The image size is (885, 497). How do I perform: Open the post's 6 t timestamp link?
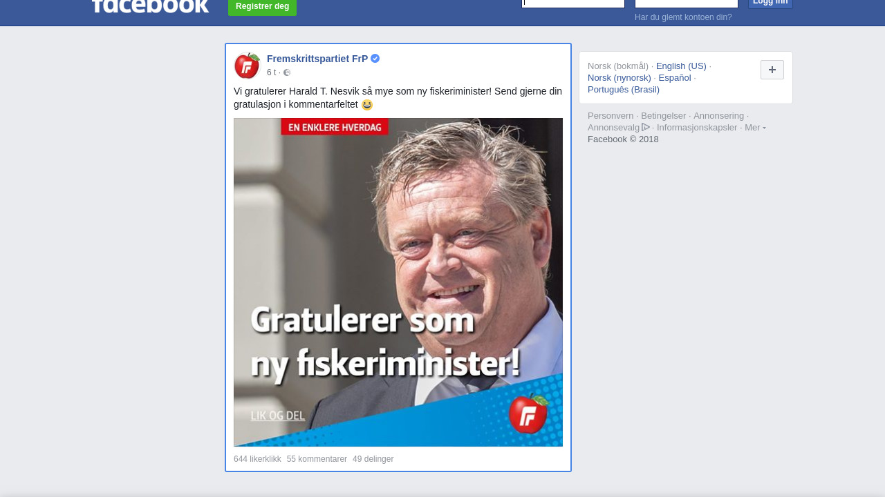(x=271, y=72)
